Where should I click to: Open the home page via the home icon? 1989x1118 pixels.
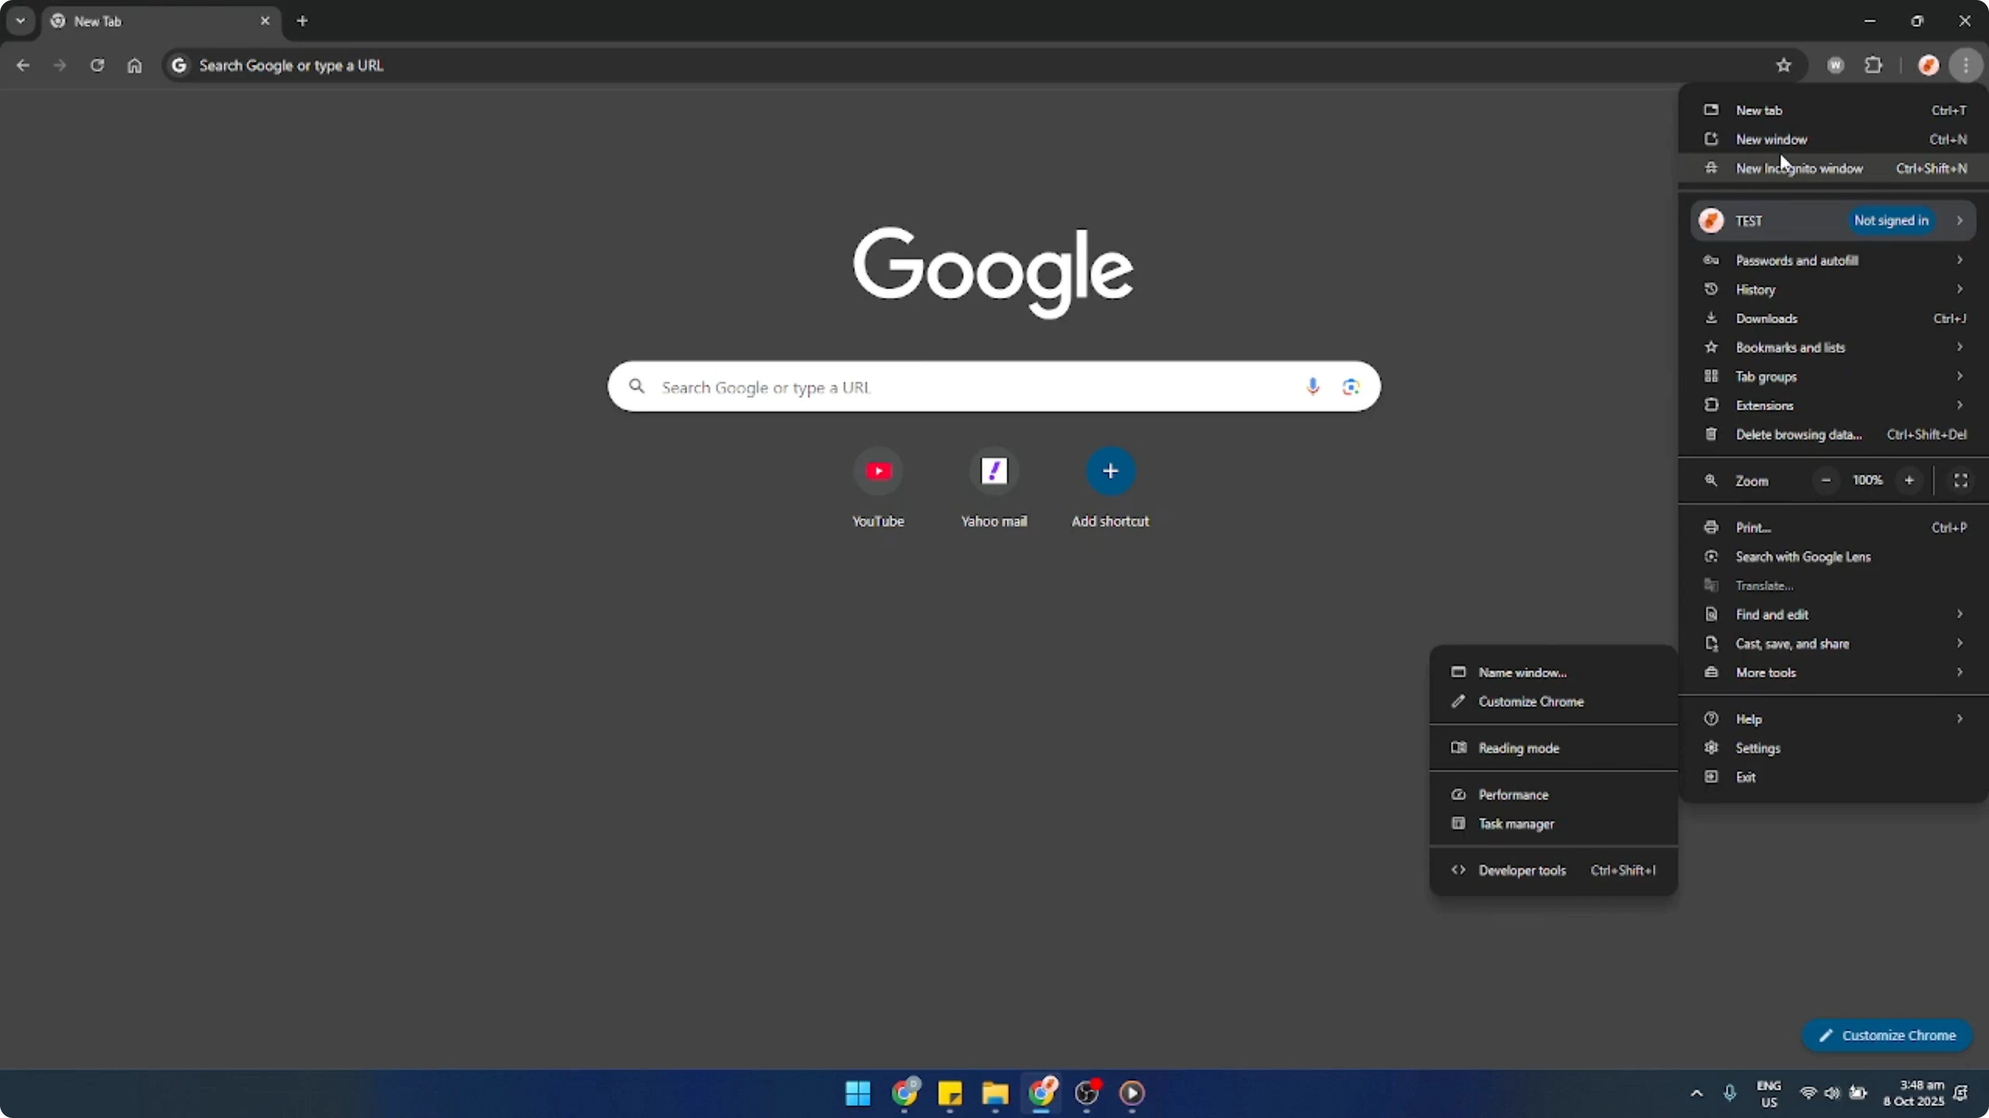[x=135, y=65]
